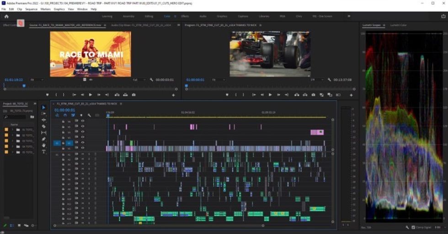Image resolution: width=448 pixels, height=234 pixels.
Task: Open the File menu
Action: coord(4,9)
